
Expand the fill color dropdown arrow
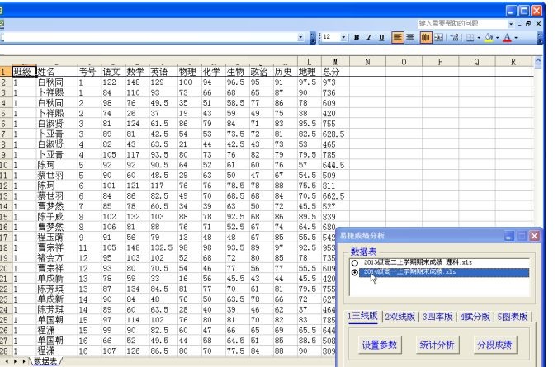click(499, 38)
